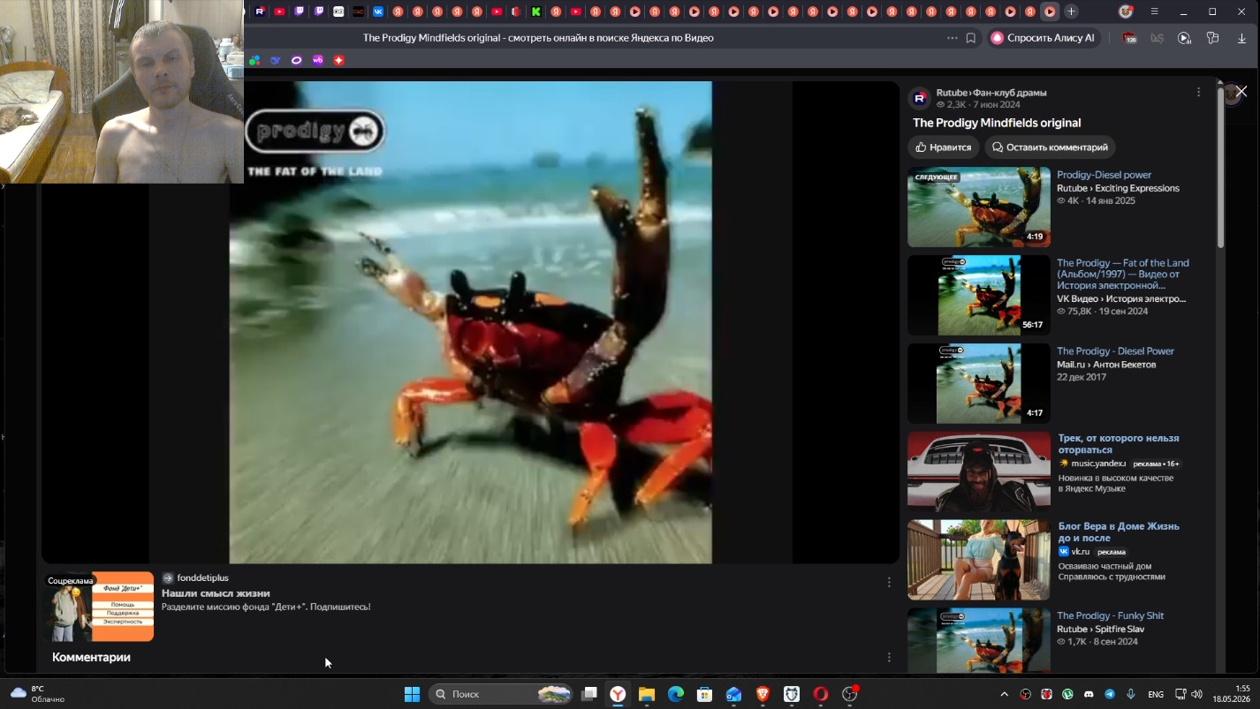The image size is (1260, 709).
Task: Open Yandex Browser from the taskbar
Action: click(x=619, y=694)
